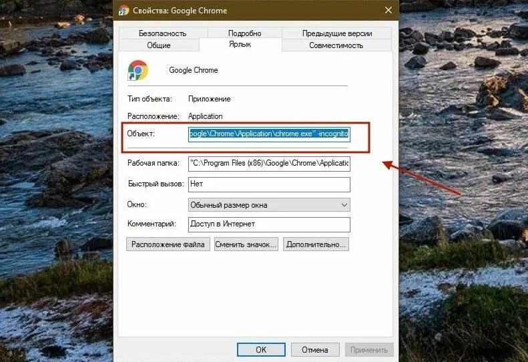
Task: Click the Объект target path field
Action: click(269, 134)
